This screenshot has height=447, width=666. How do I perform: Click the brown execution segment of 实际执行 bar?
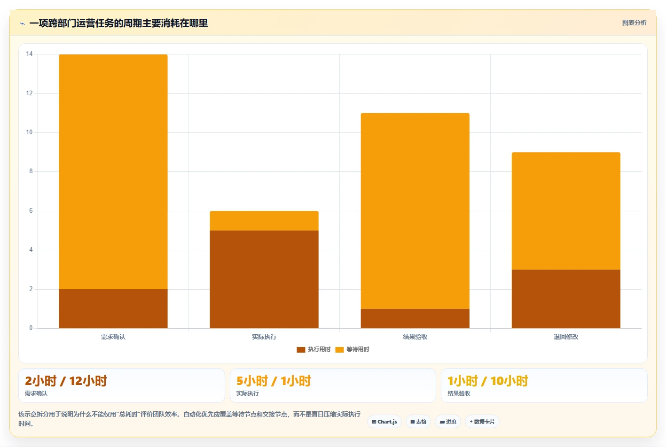click(264, 279)
